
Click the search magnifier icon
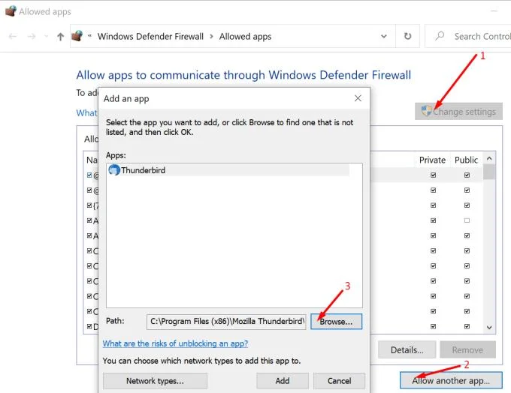tap(440, 35)
